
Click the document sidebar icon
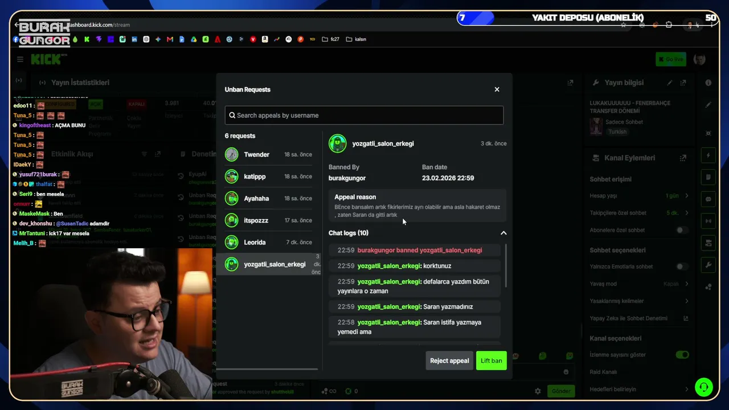tap(708, 177)
